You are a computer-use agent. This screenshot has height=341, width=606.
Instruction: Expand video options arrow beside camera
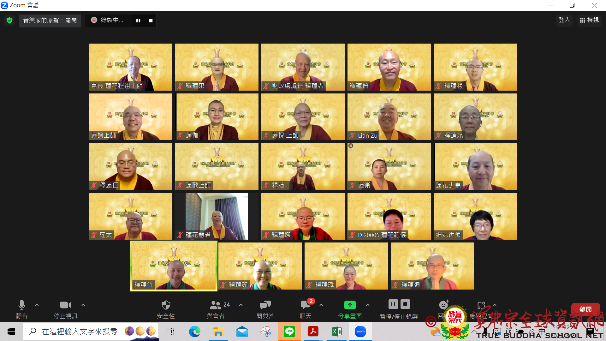point(83,305)
